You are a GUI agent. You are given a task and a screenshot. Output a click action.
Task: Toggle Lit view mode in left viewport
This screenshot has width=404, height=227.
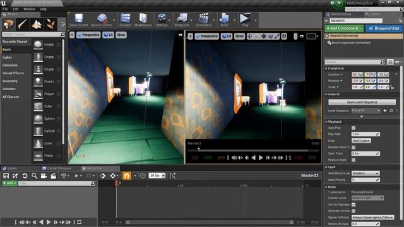(x=108, y=35)
